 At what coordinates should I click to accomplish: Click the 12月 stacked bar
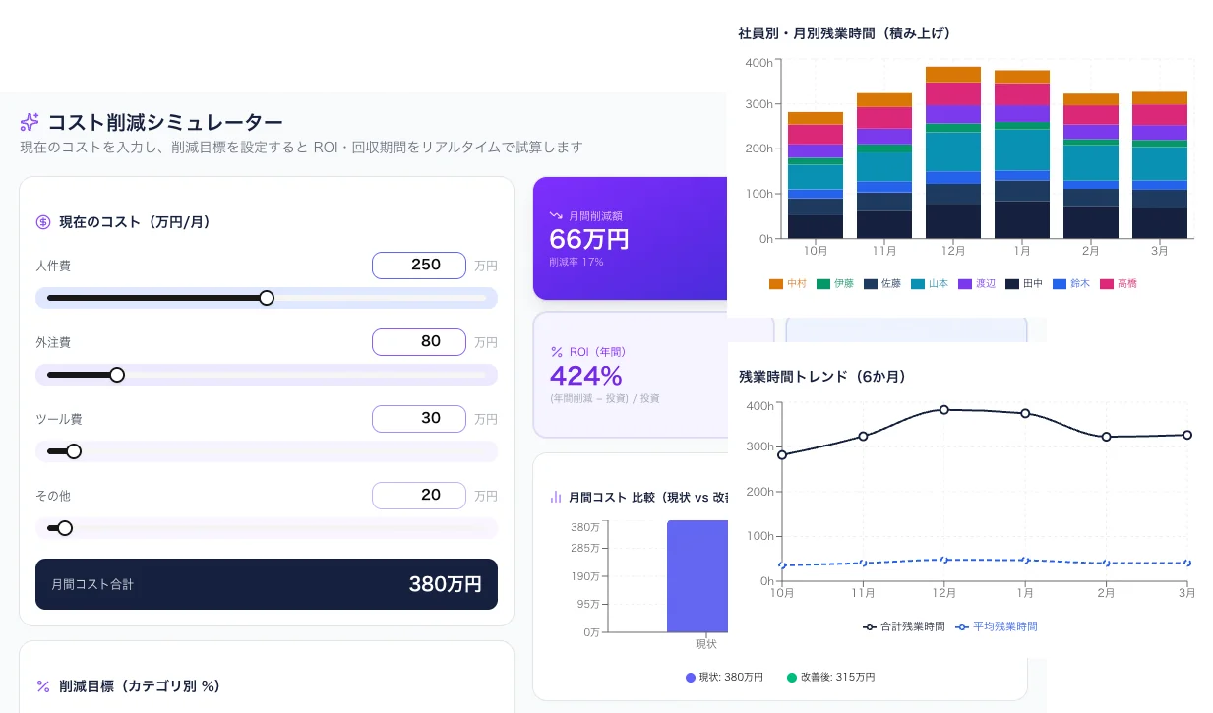(953, 152)
